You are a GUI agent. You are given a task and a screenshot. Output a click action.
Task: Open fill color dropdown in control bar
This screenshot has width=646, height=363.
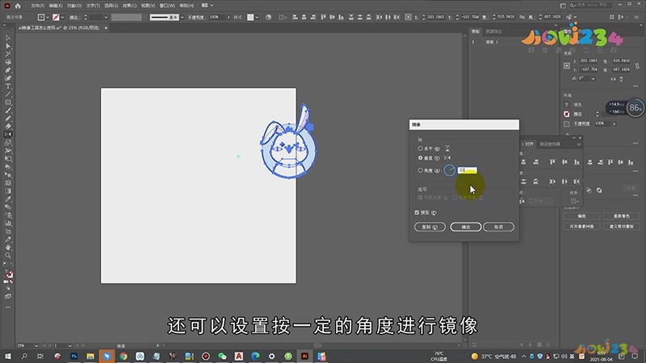48,17
